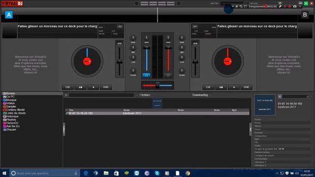Expand the Contenu illimité node
The height and width of the screenshot is (177, 315).
tap(2, 110)
